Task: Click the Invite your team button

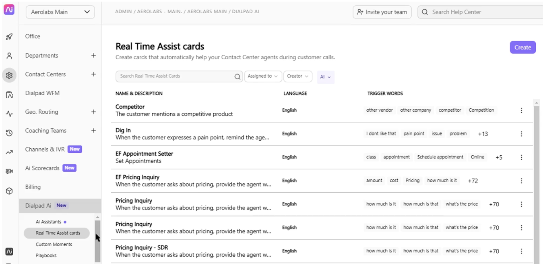Action: pos(382,12)
